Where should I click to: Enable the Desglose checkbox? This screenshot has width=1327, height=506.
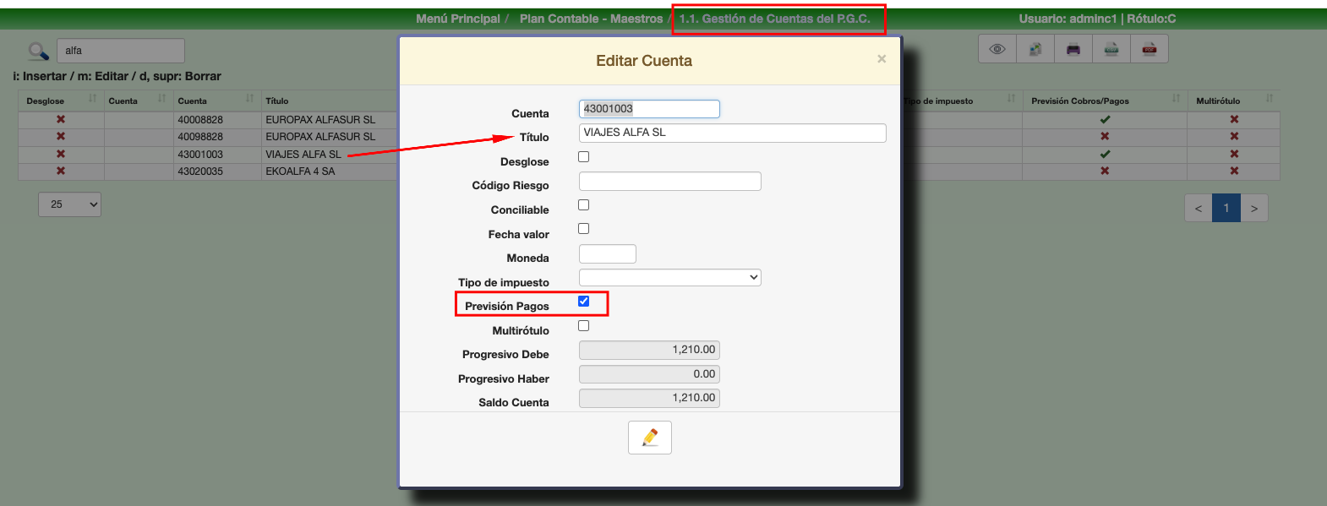coord(583,157)
